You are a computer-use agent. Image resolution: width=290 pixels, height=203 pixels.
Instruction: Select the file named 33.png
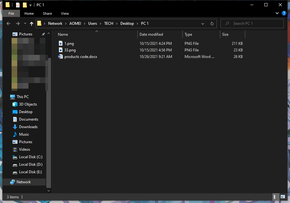tap(70, 50)
